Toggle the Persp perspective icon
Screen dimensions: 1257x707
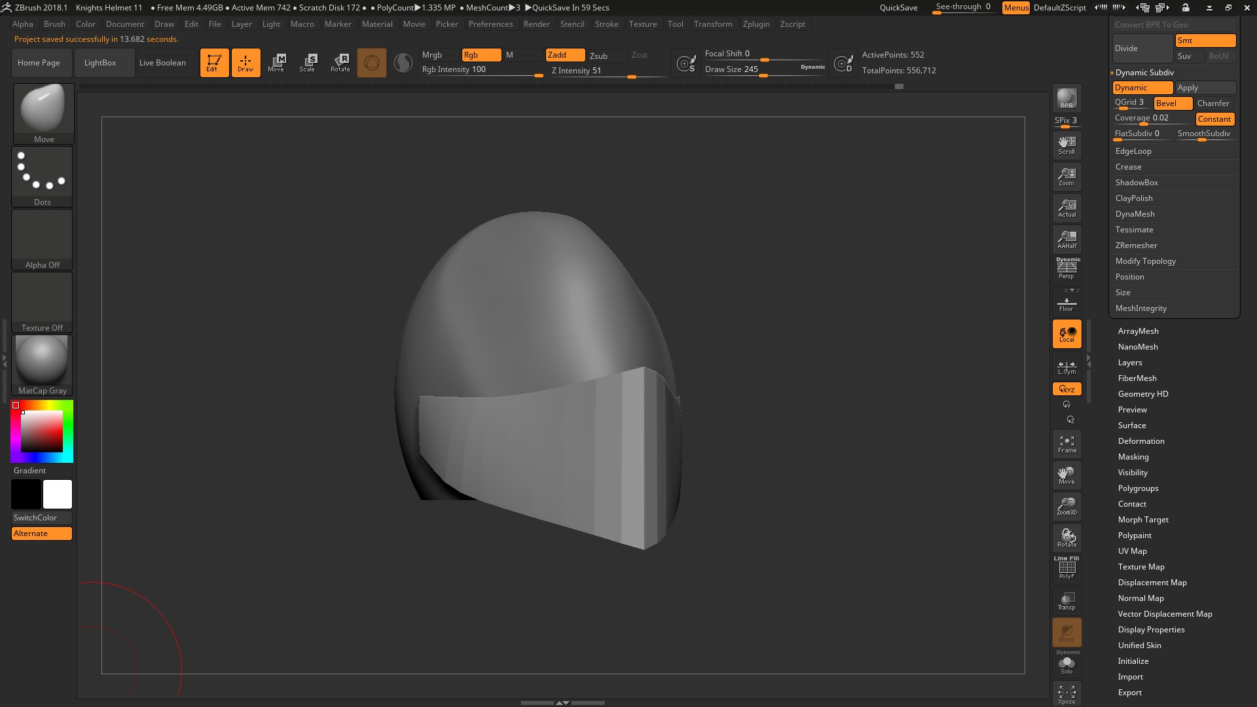tap(1066, 269)
